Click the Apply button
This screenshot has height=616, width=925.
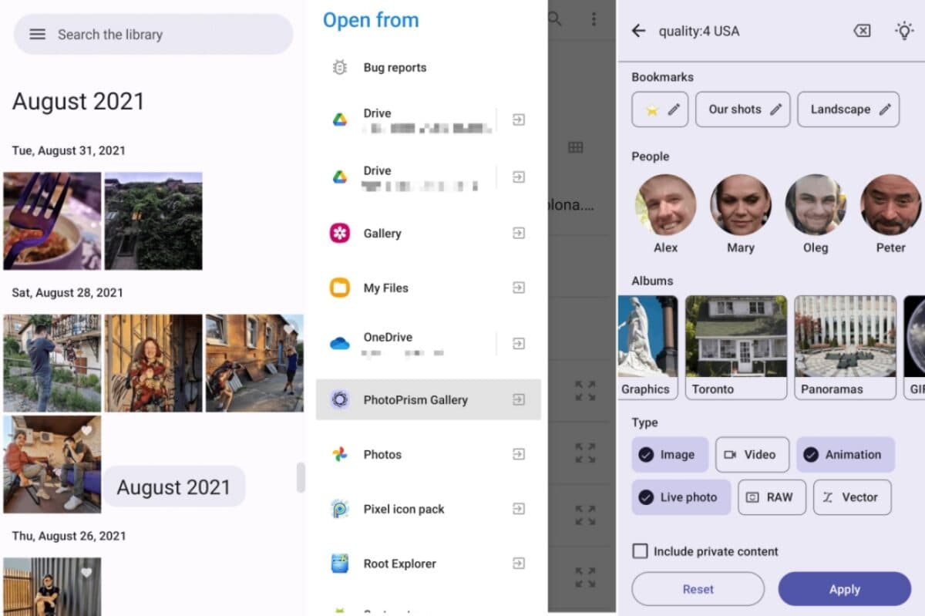pyautogui.click(x=845, y=589)
